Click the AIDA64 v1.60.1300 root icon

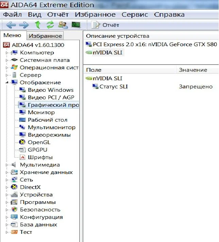click(x=6, y=45)
